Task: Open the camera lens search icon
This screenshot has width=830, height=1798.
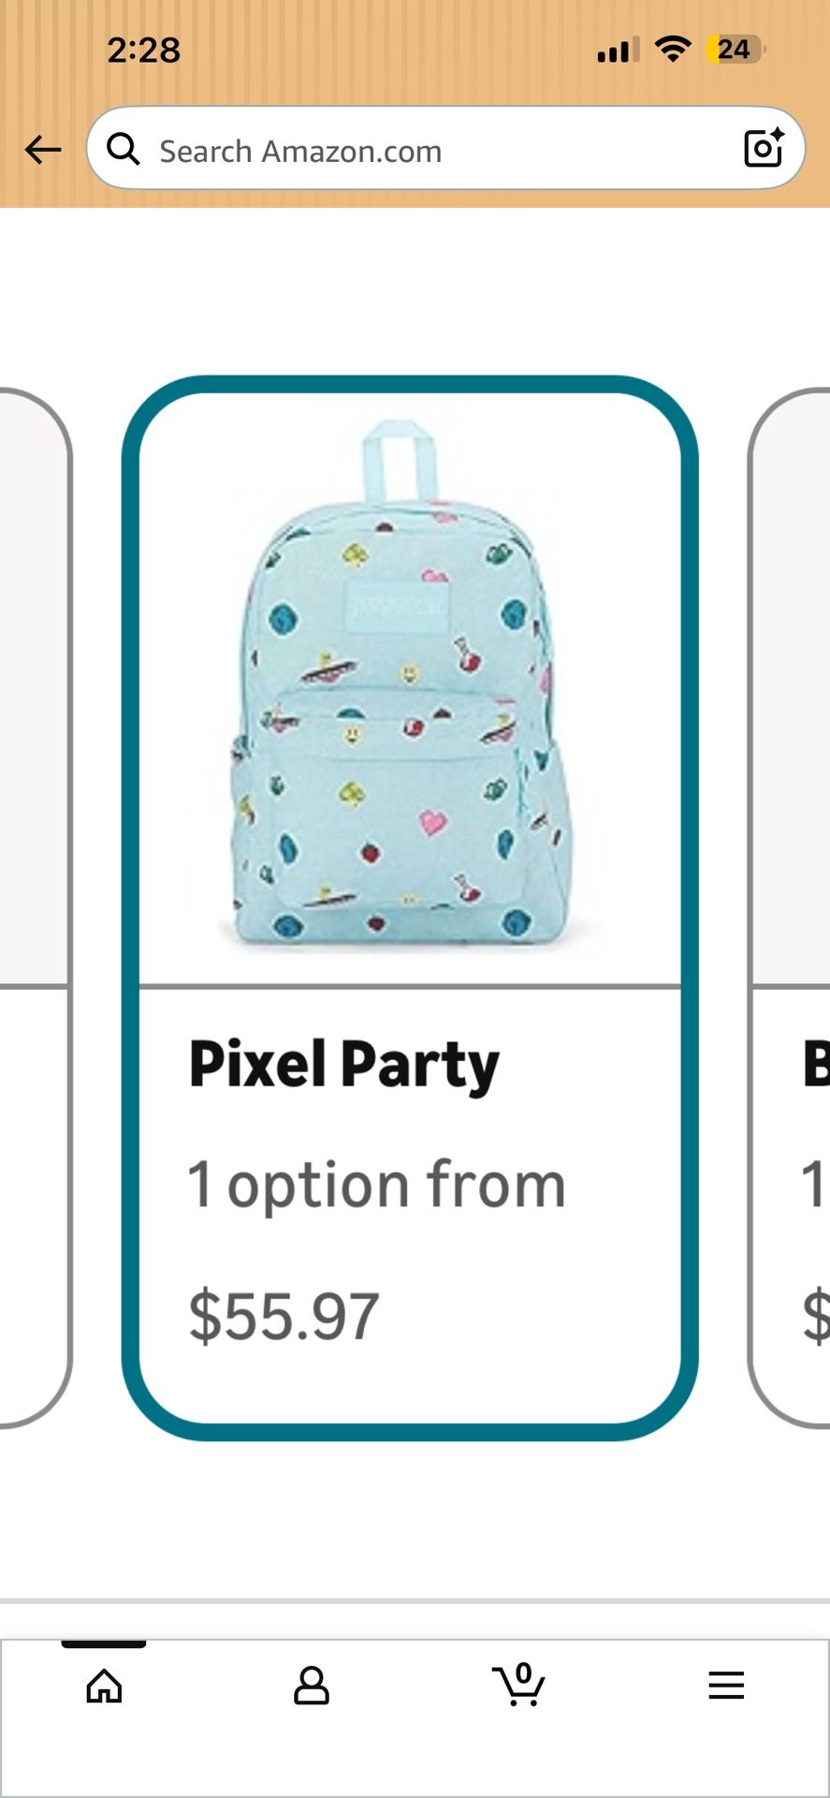Action: point(763,147)
